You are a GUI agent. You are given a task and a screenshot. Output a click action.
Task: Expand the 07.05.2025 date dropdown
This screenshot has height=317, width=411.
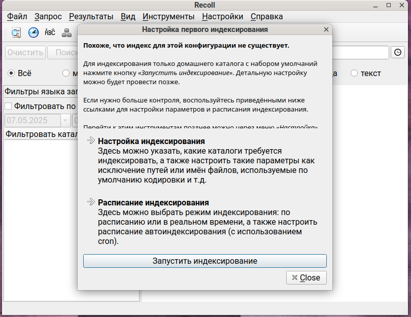click(65, 121)
